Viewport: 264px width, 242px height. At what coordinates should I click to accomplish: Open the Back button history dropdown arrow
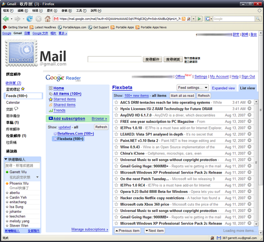tap(12, 19)
